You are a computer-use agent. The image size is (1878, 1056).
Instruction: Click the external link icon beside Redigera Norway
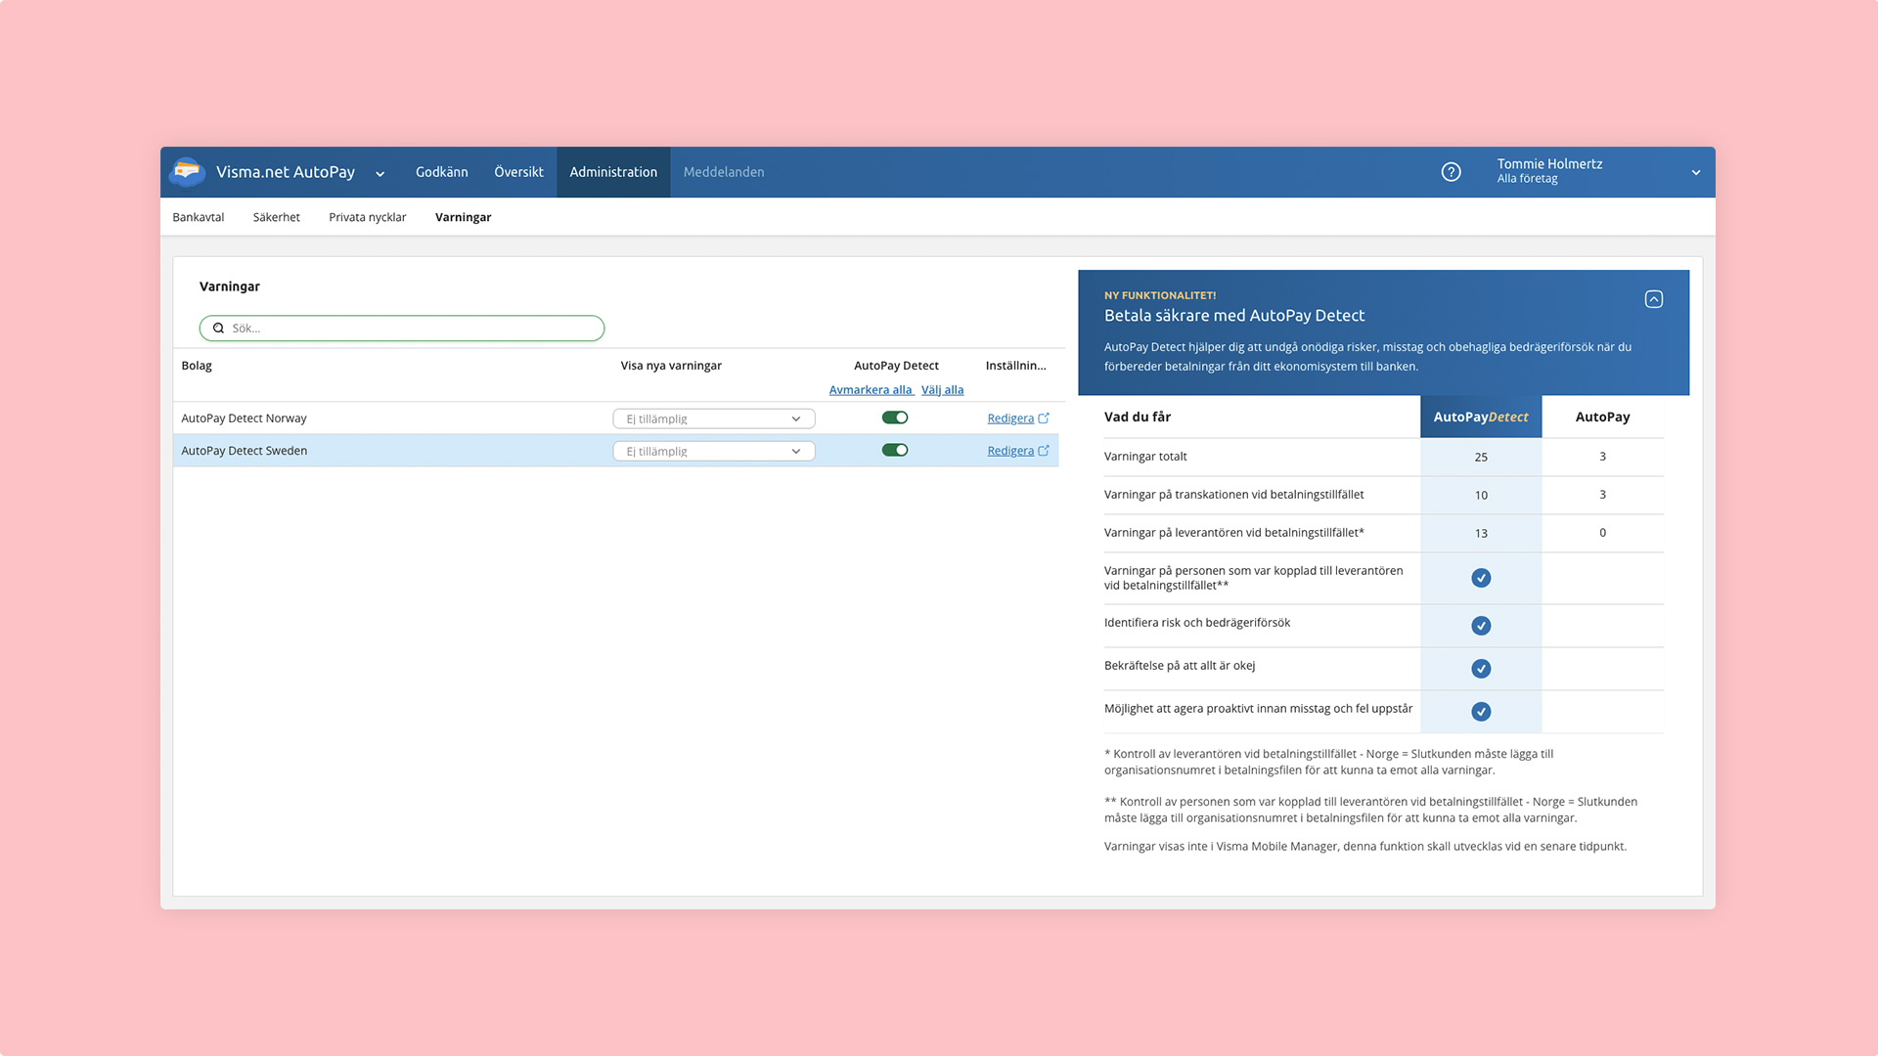tap(1044, 417)
